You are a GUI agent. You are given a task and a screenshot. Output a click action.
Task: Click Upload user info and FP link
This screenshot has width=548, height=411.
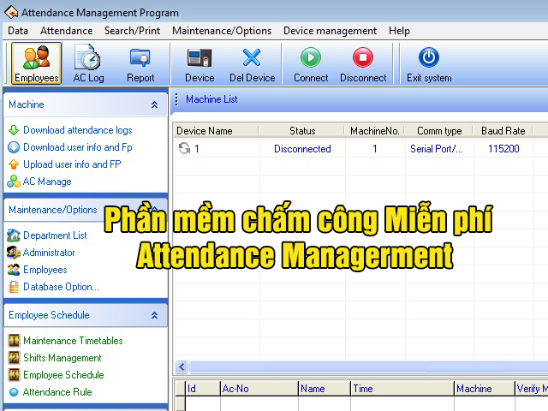pyautogui.click(x=72, y=164)
